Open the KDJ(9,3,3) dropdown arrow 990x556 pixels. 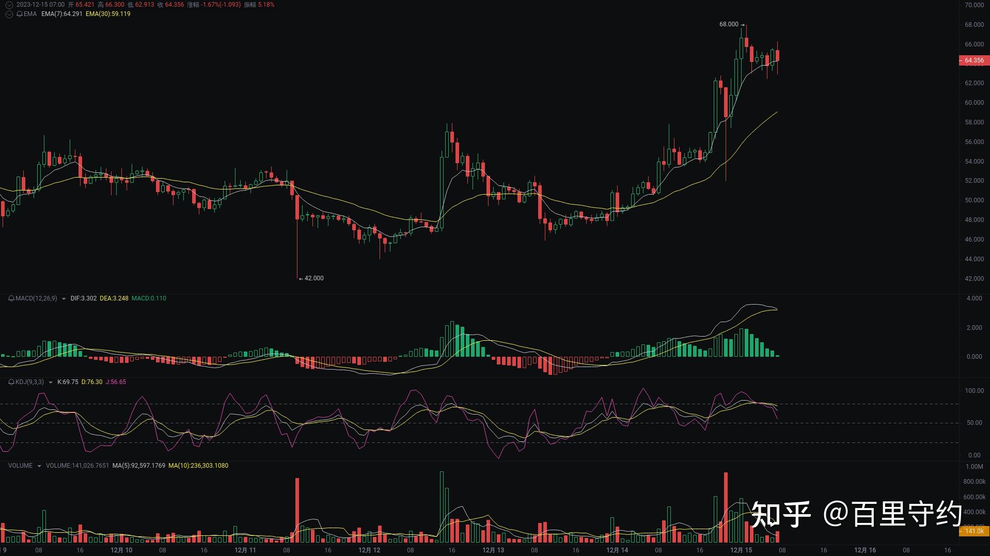(x=50, y=383)
